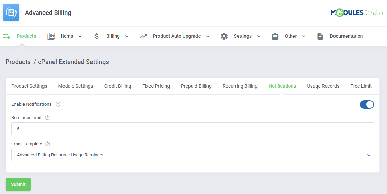This screenshot has width=387, height=194.
Task: Expand the Billing menu chevron
Action: tap(127, 36)
